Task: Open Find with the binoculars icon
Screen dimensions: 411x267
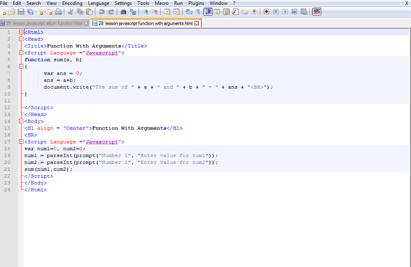Action: tap(123, 12)
